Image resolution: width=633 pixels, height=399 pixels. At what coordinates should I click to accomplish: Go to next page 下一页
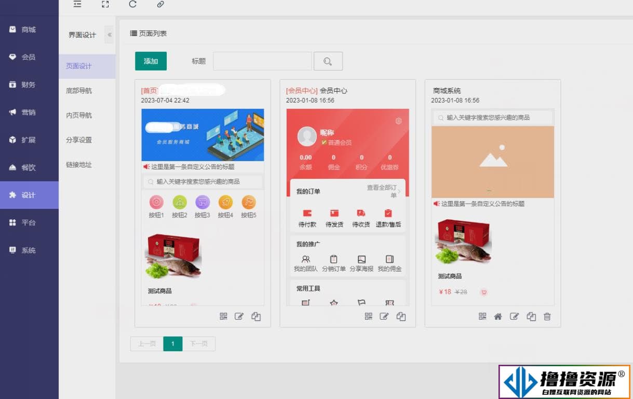(199, 344)
